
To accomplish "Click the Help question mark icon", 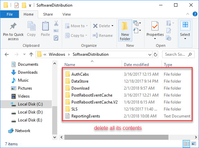I will pos(195,14).
